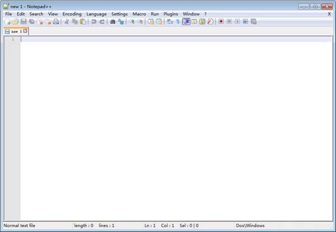
Task: Click the New file toolbar icon
Action: [7, 21]
